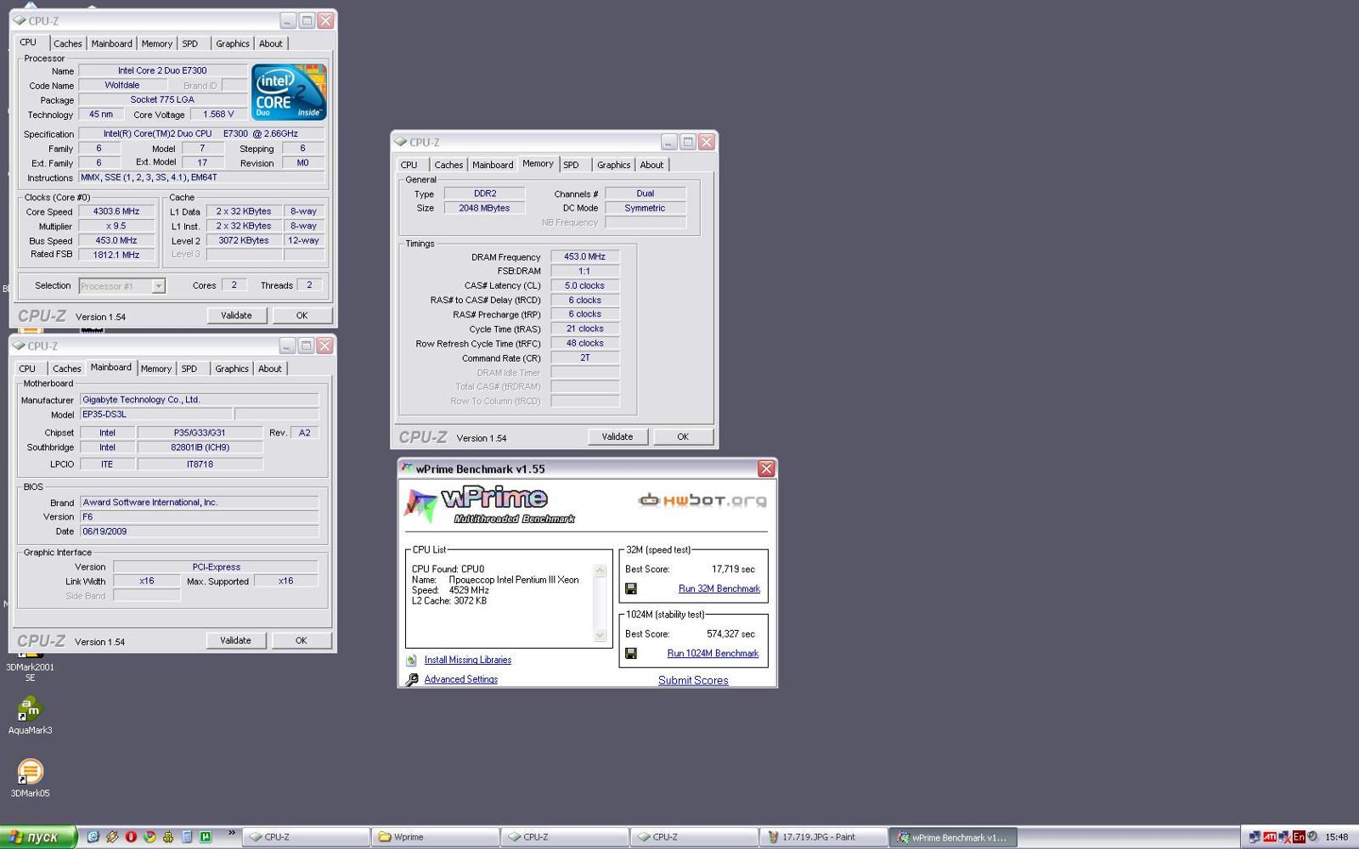
Task: Click the CPU List scroll up arrow
Action: click(600, 571)
